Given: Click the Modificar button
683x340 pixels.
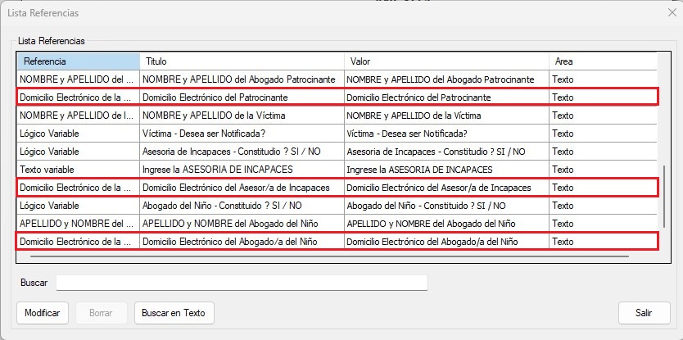Looking at the screenshot, I should tap(42, 312).
